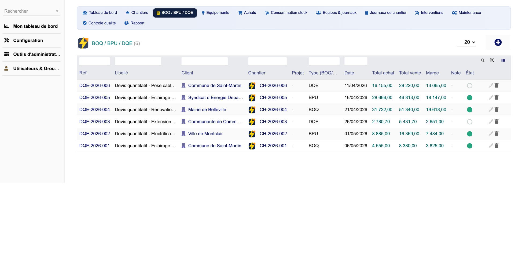Open the 20 rows-per-page dropdown
Screen dimensions: 522x263
pyautogui.click(x=466, y=42)
